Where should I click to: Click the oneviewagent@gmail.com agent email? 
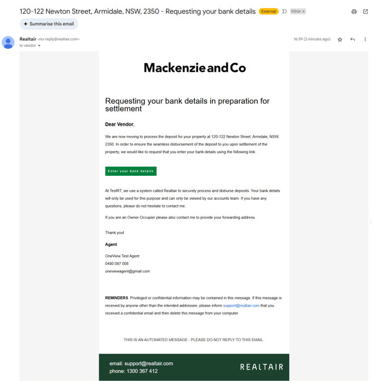point(127,271)
